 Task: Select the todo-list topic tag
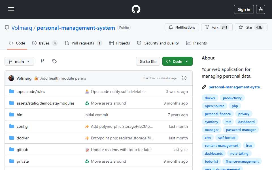(x=211, y=161)
